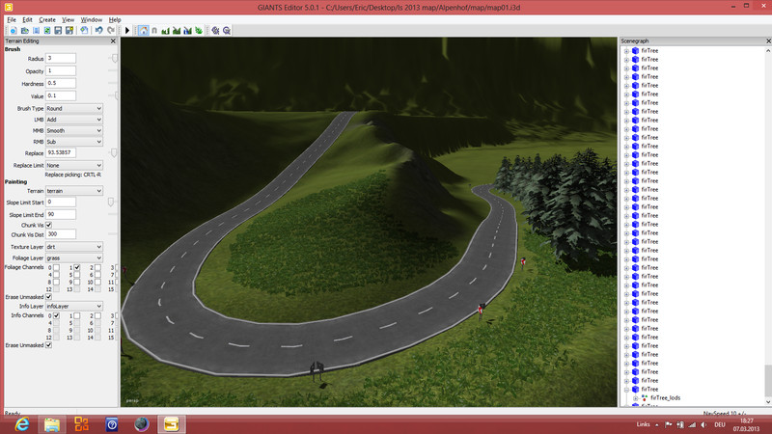Screen dimensions: 772x434
Task: Open the Foliage Layer dropdown showing grass
Action: tap(74, 258)
